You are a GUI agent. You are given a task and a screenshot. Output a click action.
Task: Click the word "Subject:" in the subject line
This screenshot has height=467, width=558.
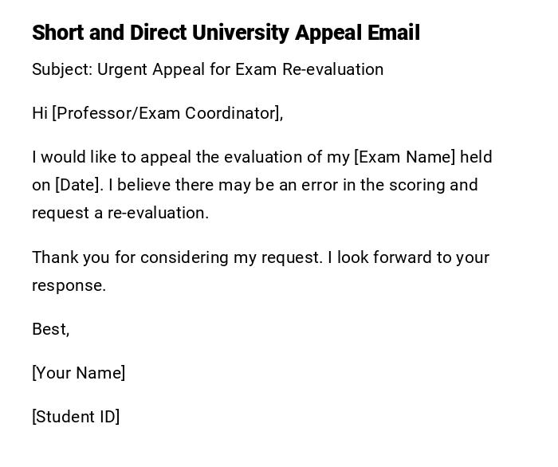(62, 69)
